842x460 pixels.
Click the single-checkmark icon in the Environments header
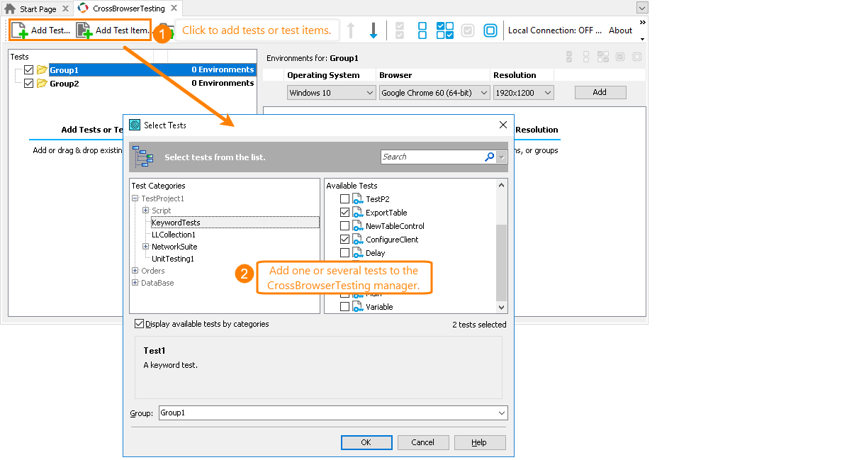620,57
